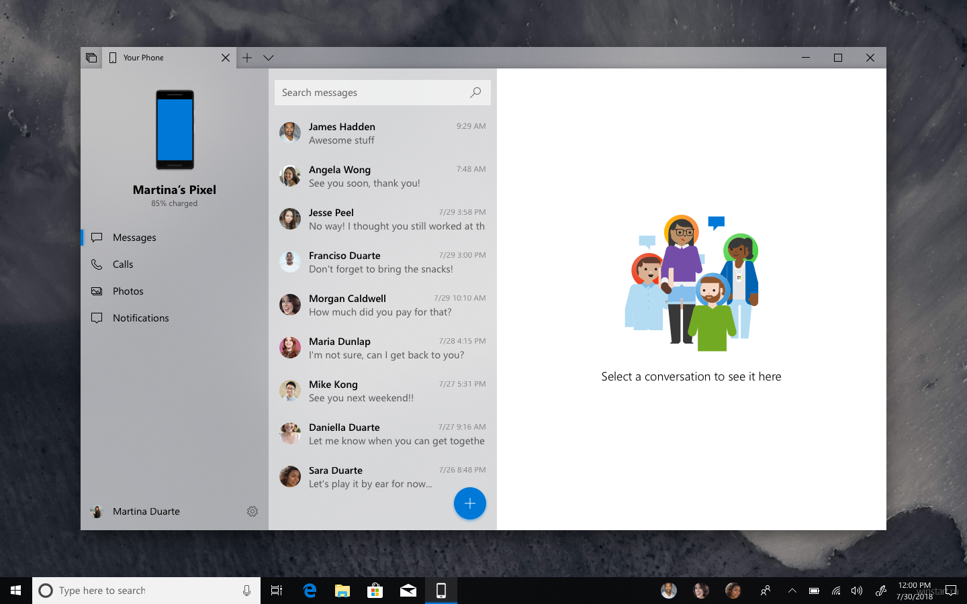Open Microsoft Store from the taskbar

375,591
